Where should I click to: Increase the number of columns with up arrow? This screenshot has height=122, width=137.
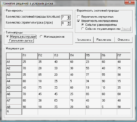pyautogui.click(x=69, y=17)
